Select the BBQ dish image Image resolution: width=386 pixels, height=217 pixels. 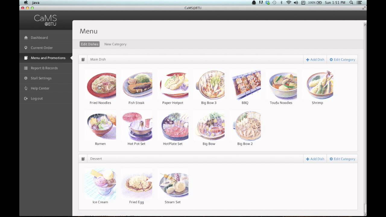click(x=245, y=85)
